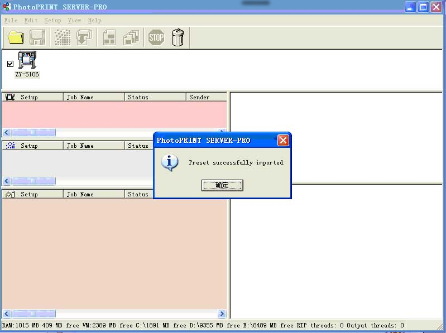
Task: Click the yellow Open folder toolbar icon
Action: point(16,37)
